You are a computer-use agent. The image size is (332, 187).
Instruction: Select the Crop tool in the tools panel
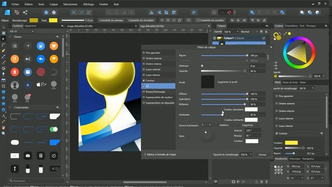(4, 86)
